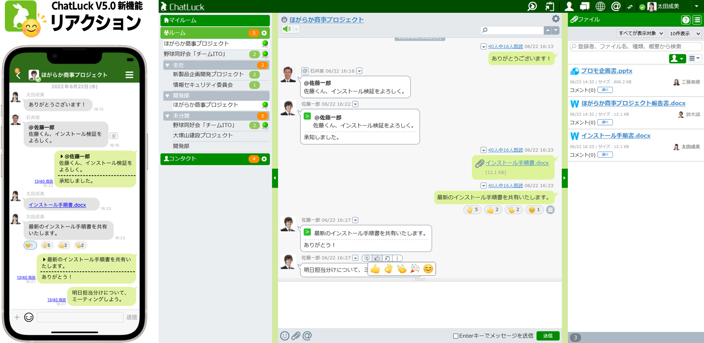Click the ほがらか商事プロジェクト room title link
Image resolution: width=704 pixels, height=343 pixels.
(x=326, y=19)
